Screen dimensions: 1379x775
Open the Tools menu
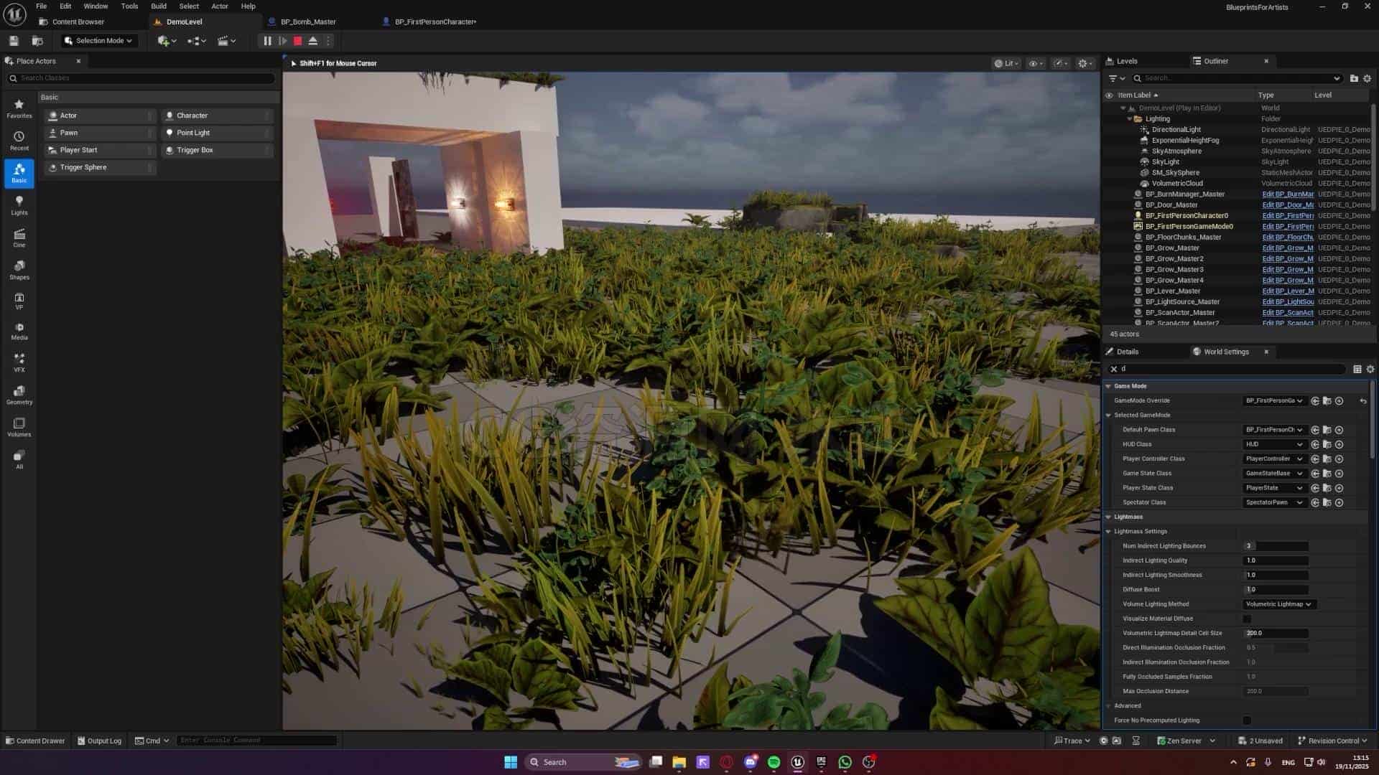coord(129,6)
